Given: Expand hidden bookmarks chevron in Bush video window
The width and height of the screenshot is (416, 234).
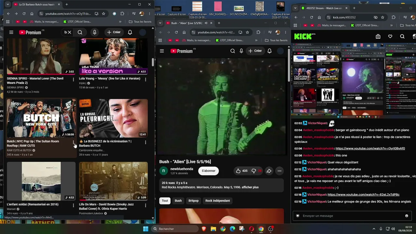Looking at the screenshot, I should 256,40.
